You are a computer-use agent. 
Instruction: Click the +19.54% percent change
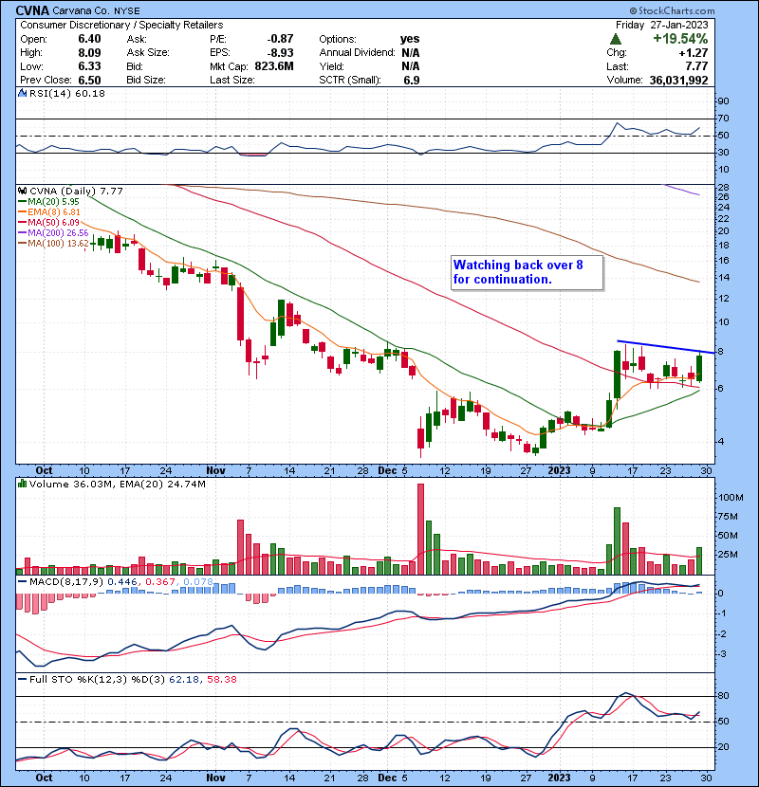680,39
